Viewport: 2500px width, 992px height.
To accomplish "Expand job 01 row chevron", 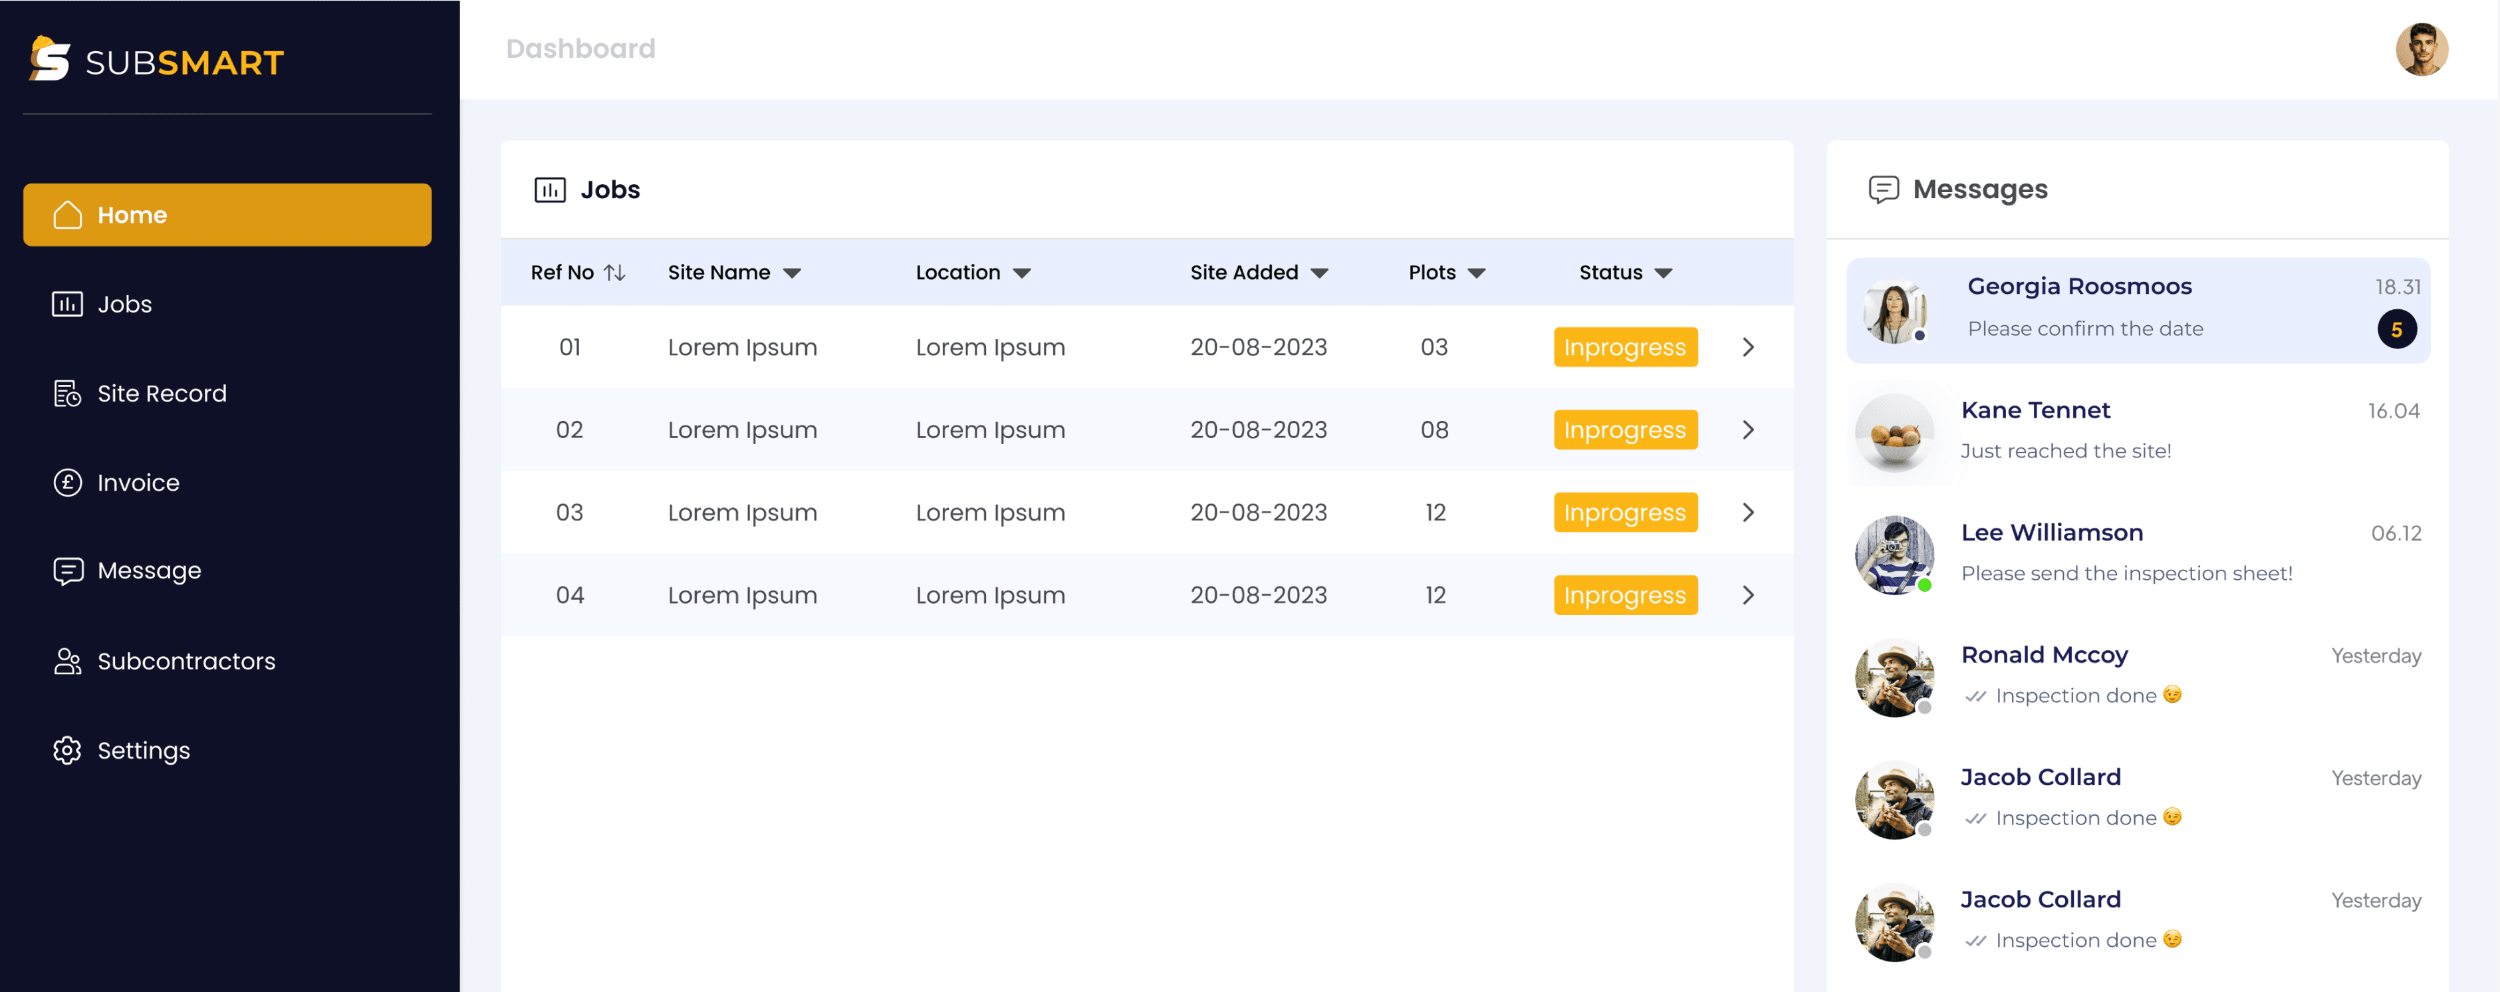I will click(1748, 348).
